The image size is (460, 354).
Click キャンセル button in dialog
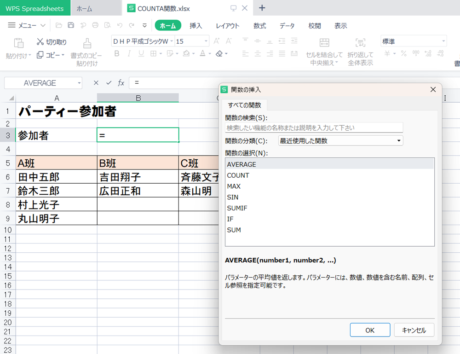[x=414, y=330]
